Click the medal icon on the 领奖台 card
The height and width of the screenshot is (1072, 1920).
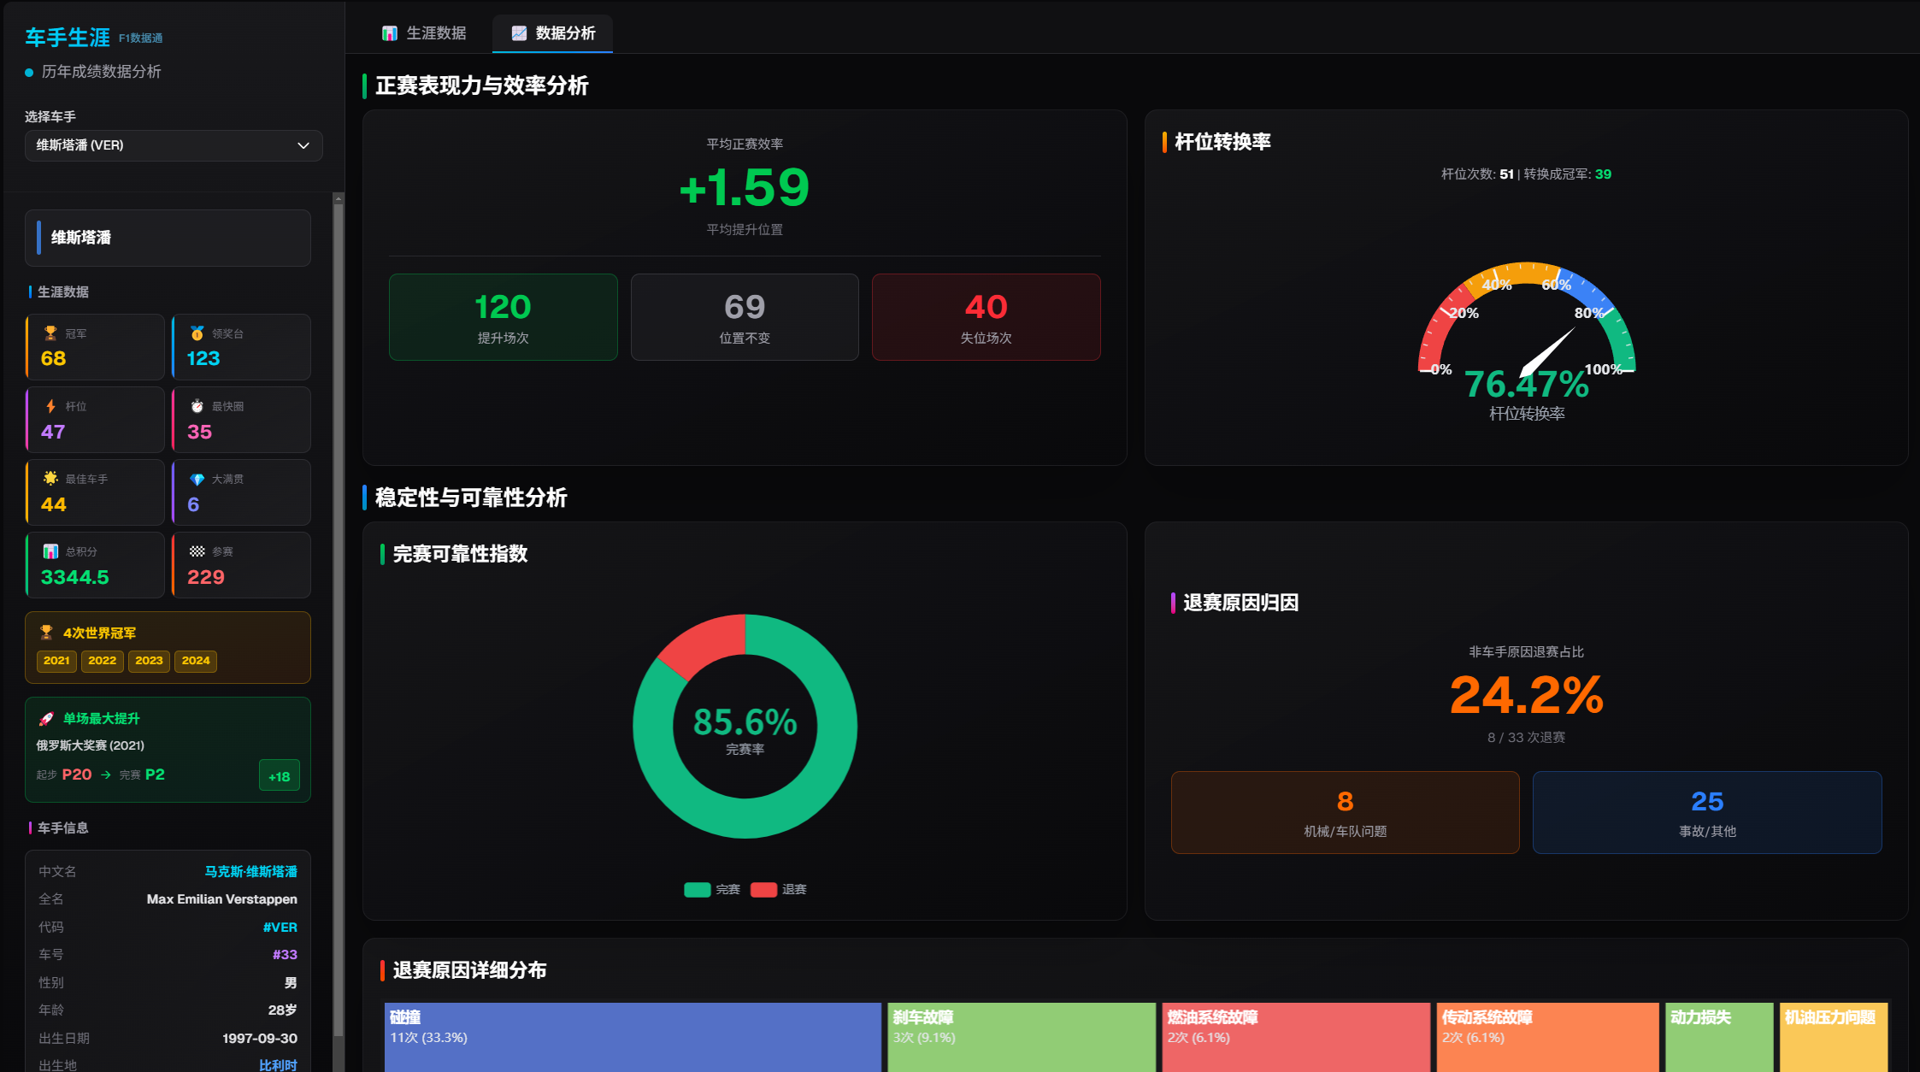[x=197, y=333]
